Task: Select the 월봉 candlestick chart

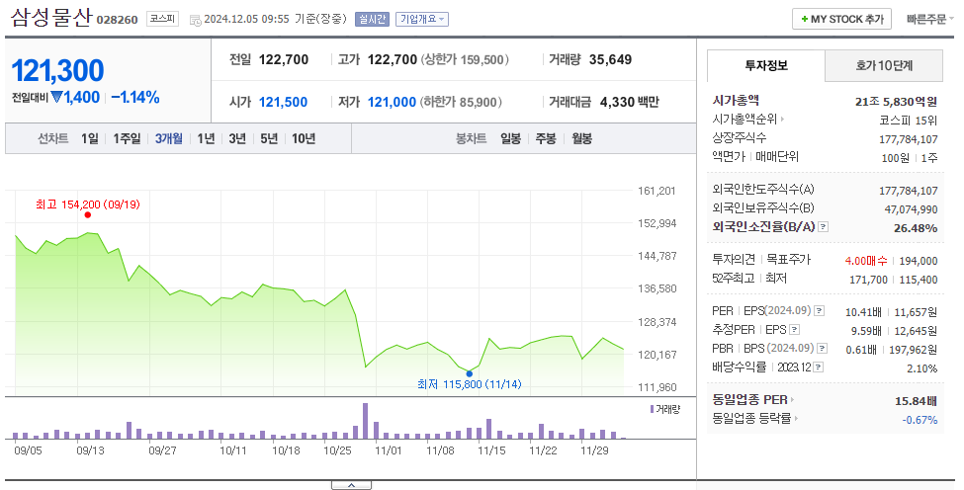Action: [581, 138]
